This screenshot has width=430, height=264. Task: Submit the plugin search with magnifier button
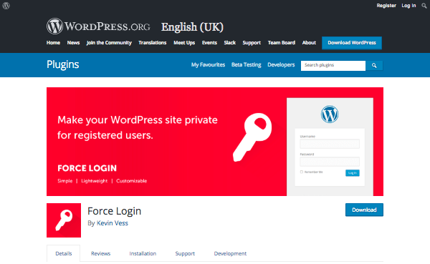pyautogui.click(x=374, y=65)
